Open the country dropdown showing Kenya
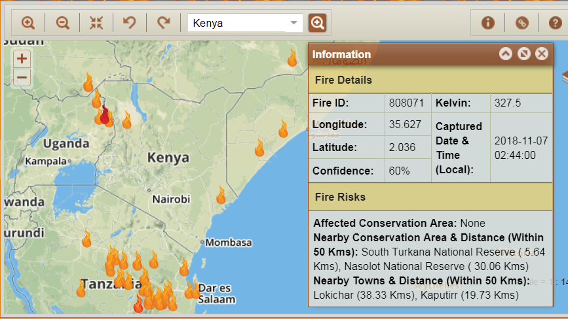 point(293,23)
